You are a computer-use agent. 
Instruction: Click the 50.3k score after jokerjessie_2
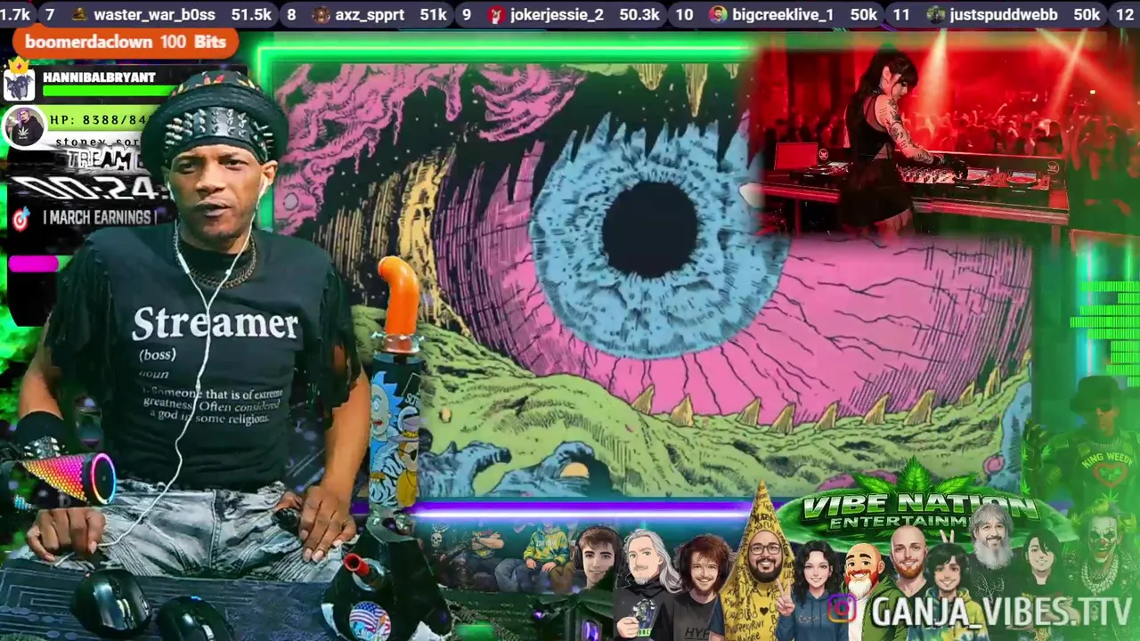639,14
